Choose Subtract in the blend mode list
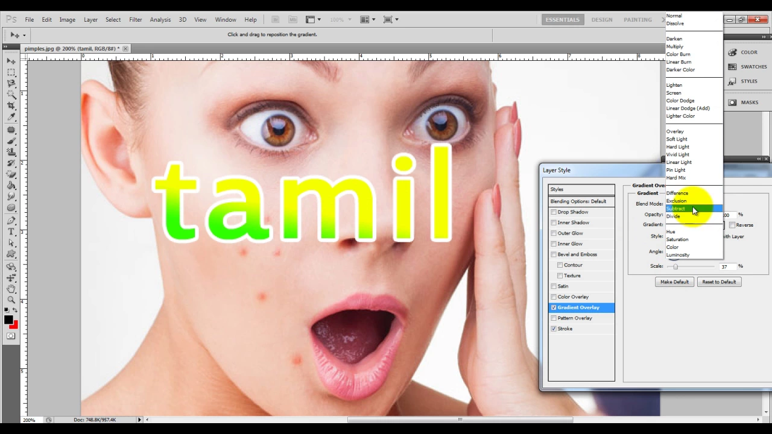Image resolution: width=772 pixels, height=434 pixels. tap(694, 209)
